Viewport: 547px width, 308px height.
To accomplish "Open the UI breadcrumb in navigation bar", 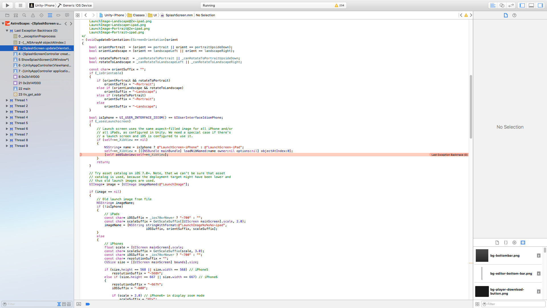I will click(155, 15).
